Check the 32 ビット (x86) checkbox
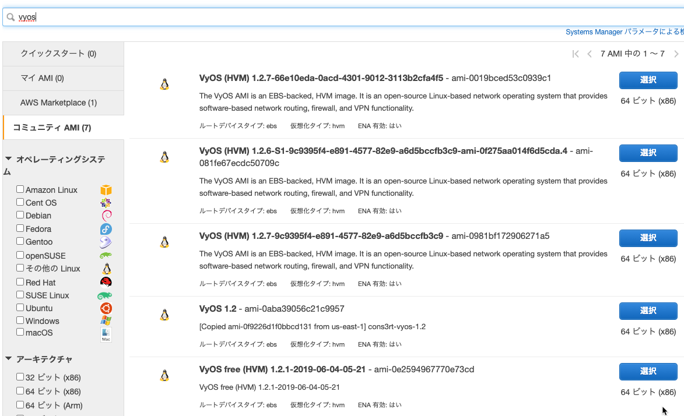This screenshot has height=416, width=684. coord(20,377)
